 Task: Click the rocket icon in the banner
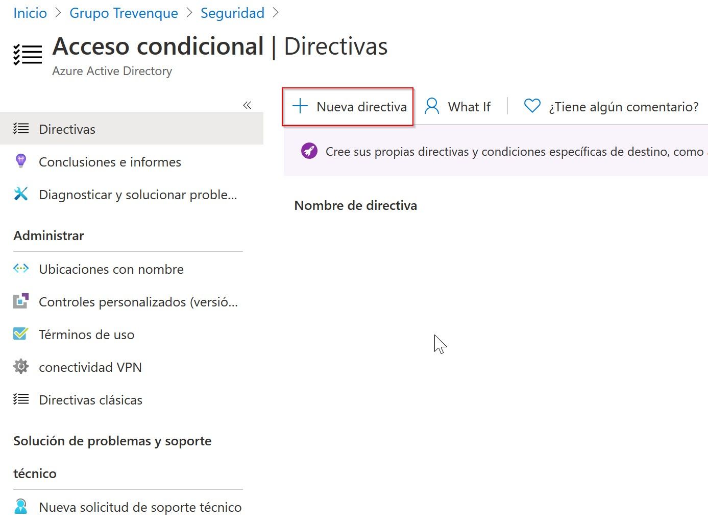click(309, 151)
